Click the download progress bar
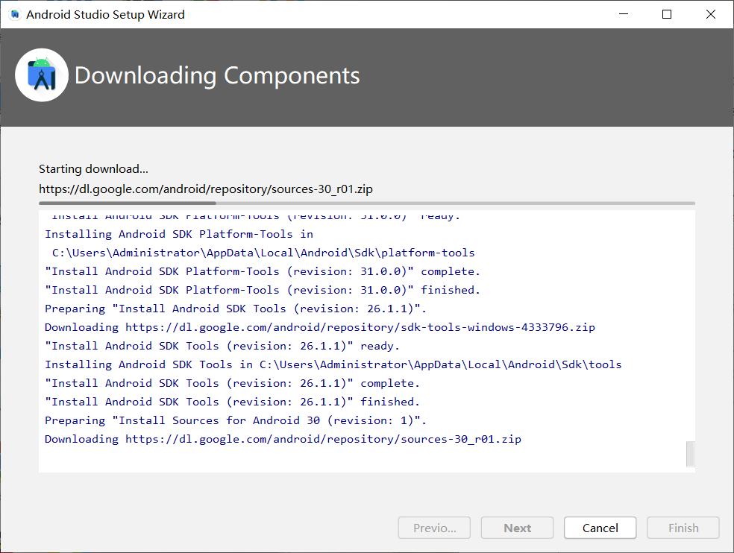This screenshot has height=553, width=734. pyautogui.click(x=367, y=203)
